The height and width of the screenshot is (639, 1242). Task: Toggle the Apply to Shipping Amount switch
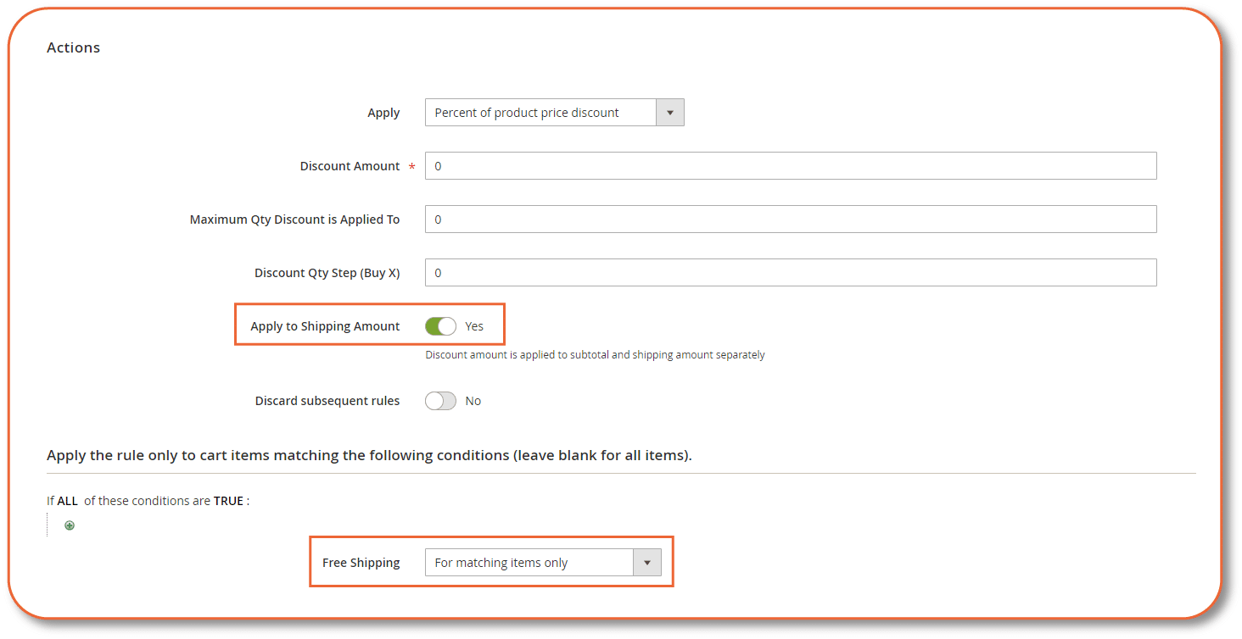(440, 326)
